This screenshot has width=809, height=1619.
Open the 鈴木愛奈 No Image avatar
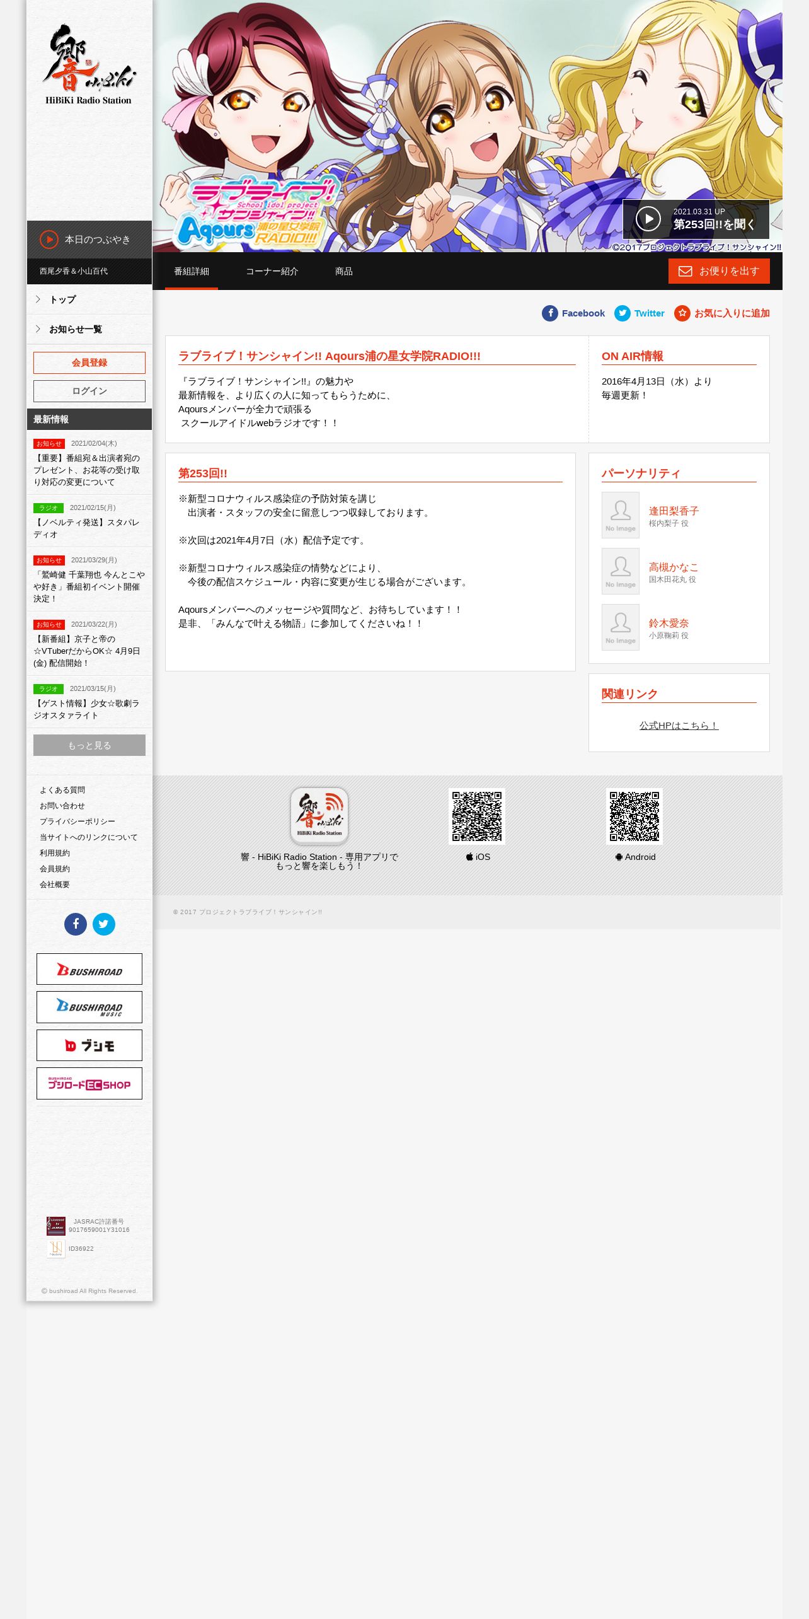tap(621, 627)
